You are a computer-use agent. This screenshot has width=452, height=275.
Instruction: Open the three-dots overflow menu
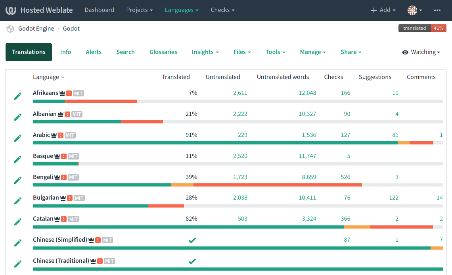(437, 10)
